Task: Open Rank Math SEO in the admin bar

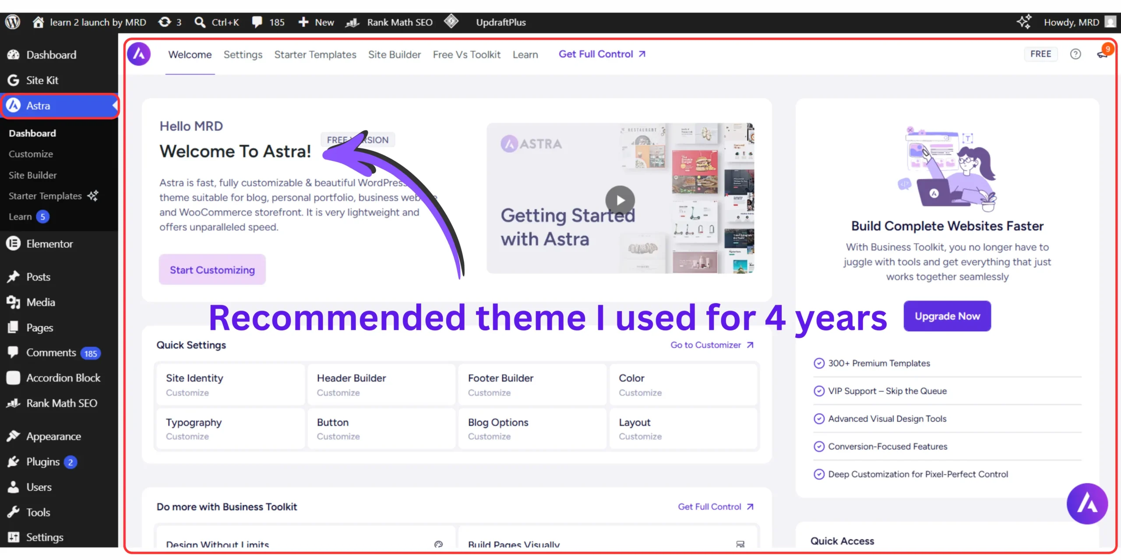Action: tap(389, 22)
